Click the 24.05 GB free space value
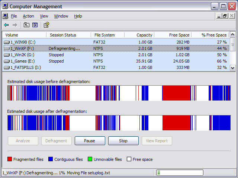 point(181,61)
